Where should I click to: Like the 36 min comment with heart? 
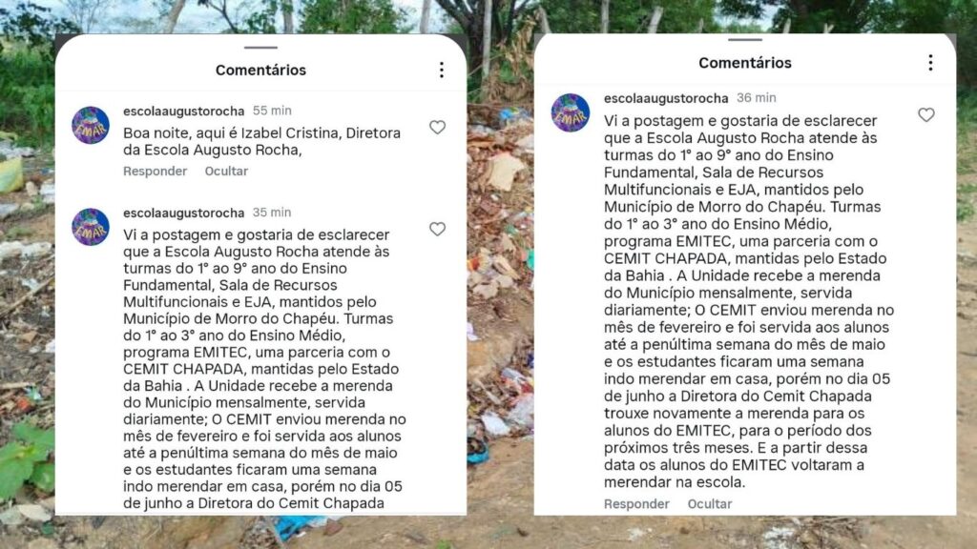(925, 114)
